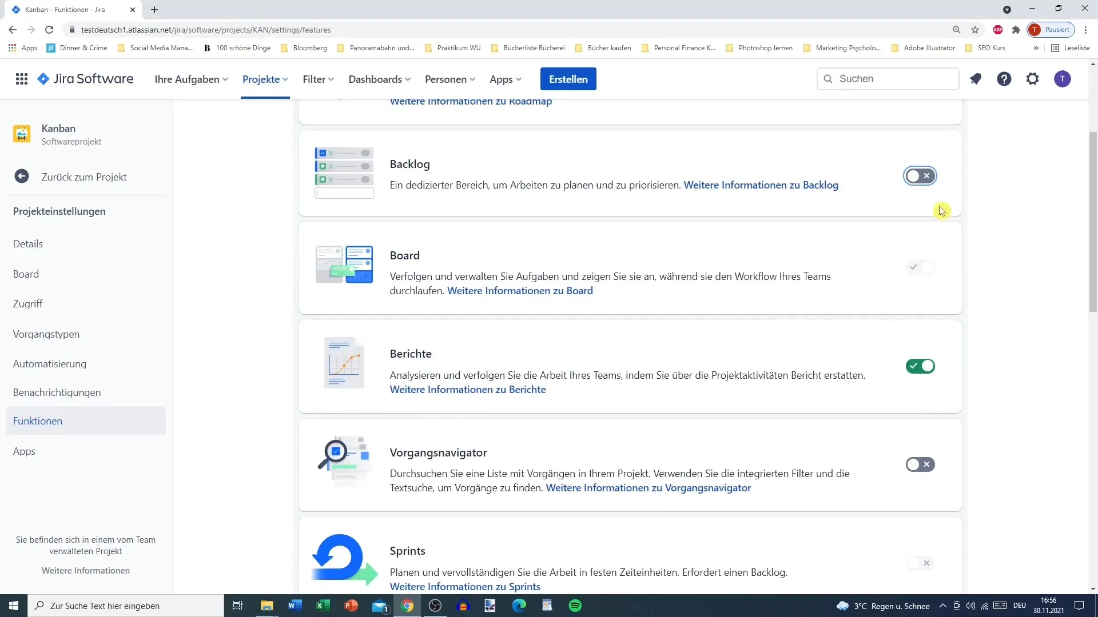The height and width of the screenshot is (617, 1098).
Task: Toggle the Backlog feature off
Action: pyautogui.click(x=919, y=175)
